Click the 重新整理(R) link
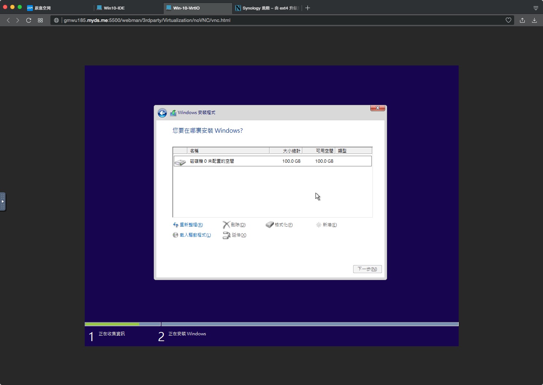543x385 pixels. coord(191,225)
